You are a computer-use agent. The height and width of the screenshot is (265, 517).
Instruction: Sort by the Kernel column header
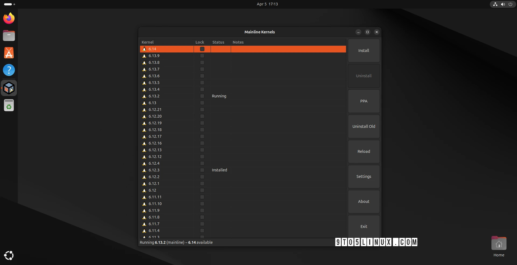[x=167, y=42]
